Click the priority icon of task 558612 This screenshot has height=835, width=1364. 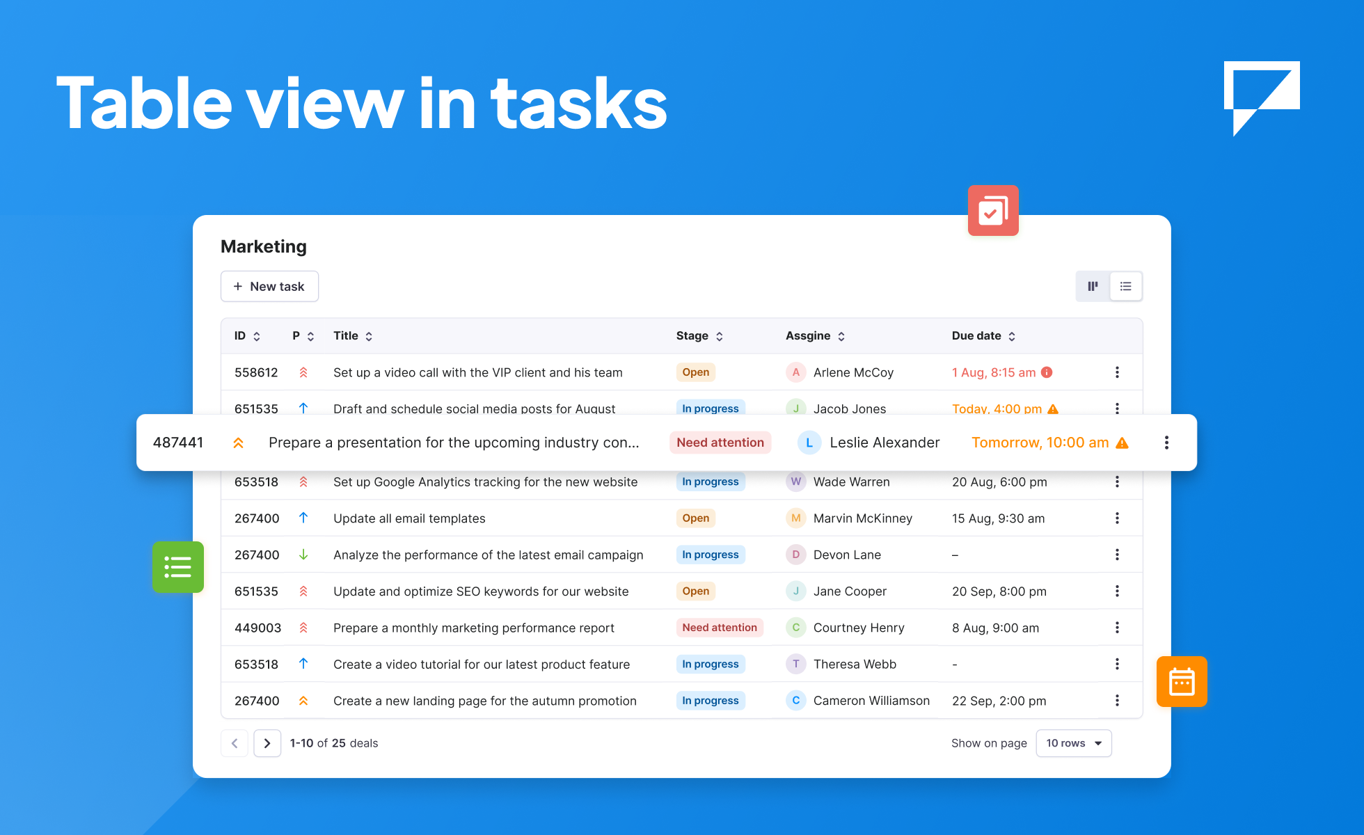click(x=303, y=372)
